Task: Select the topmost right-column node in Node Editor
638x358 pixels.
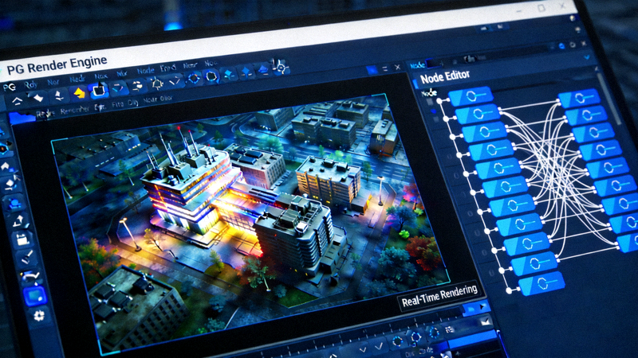Action: coord(580,98)
